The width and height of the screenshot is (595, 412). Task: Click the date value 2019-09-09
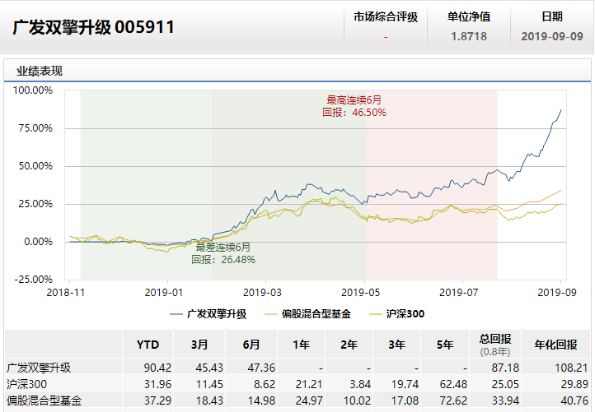click(552, 36)
